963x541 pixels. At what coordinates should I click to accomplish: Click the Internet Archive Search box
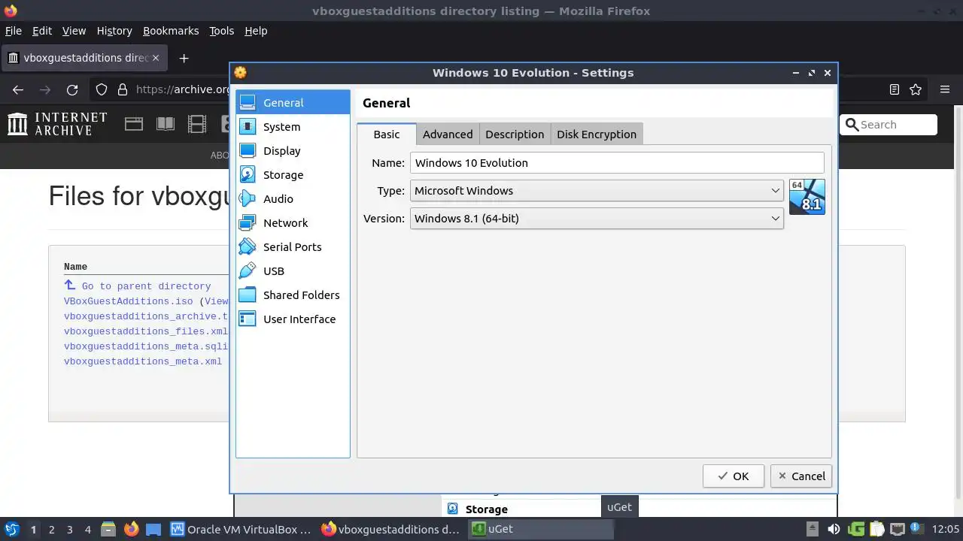[889, 125]
